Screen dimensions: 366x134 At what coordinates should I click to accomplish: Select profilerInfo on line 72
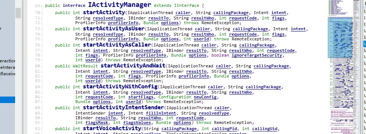[123, 23]
